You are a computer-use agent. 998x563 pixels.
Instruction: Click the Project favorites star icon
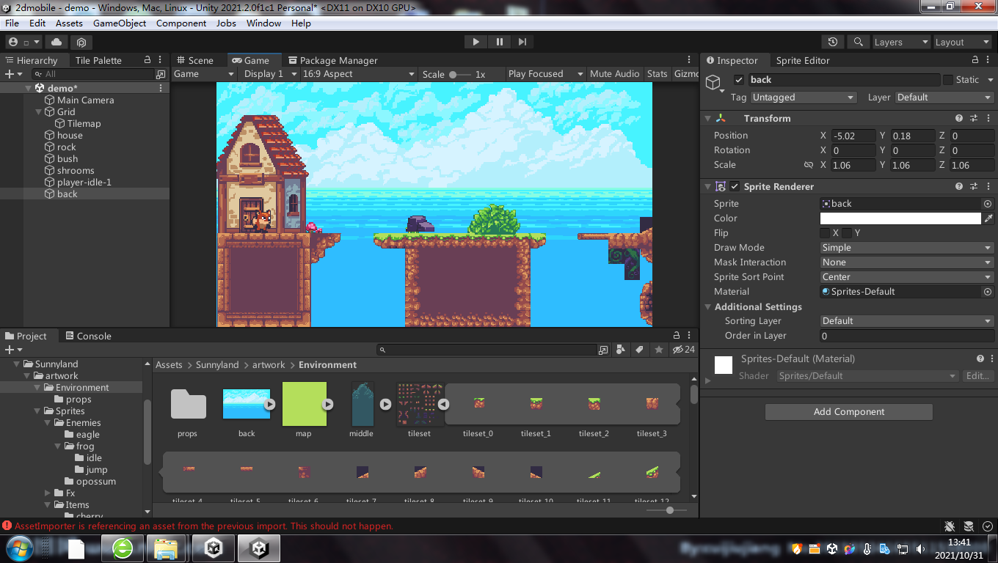659,350
